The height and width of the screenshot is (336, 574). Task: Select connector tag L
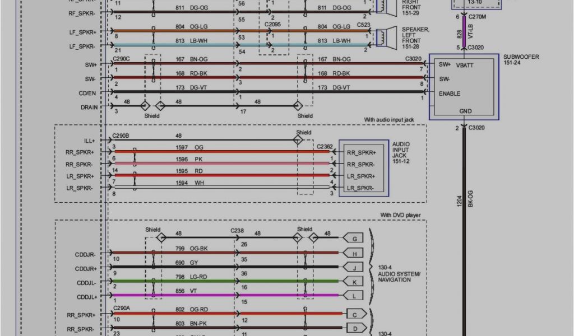pos(354,295)
